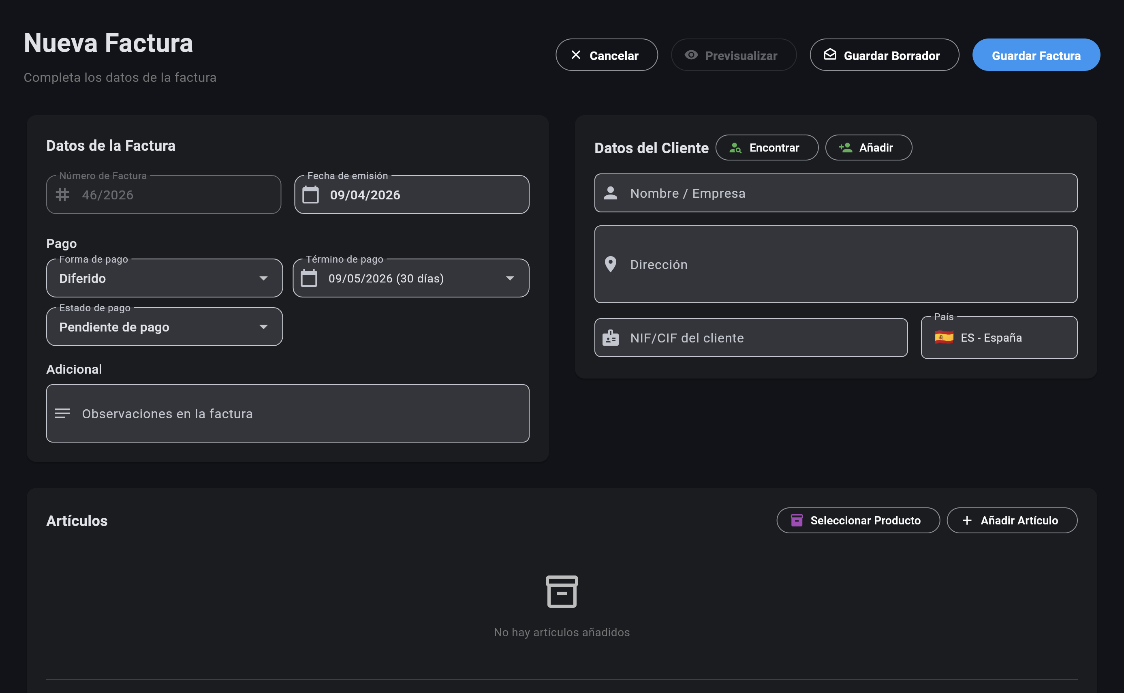This screenshot has width=1124, height=693.
Task: Click Añadir Artículo button
Action: coord(1012,520)
